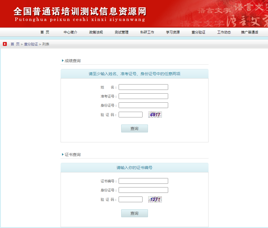Open the 科研工作 navigation item
This screenshot has width=268, height=228.
147,32
